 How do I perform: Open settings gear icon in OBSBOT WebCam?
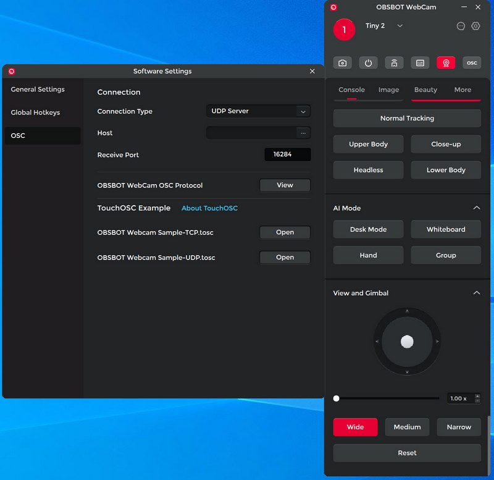(475, 26)
